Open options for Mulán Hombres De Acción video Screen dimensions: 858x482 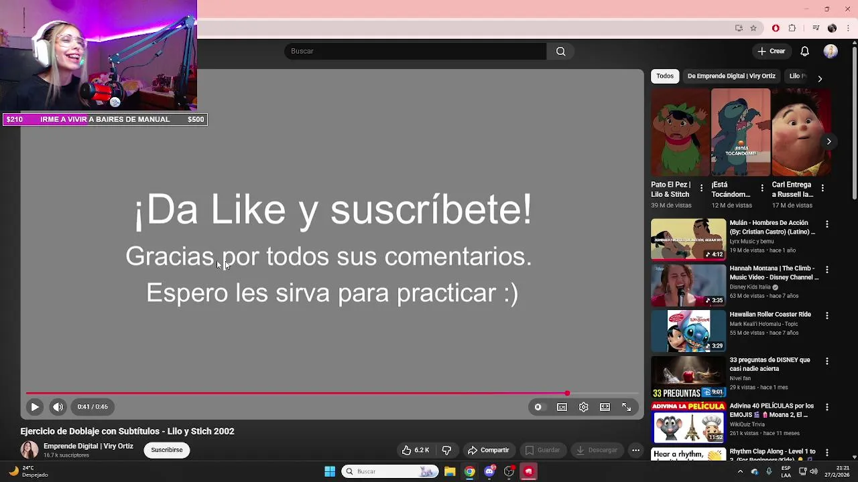coord(827,224)
